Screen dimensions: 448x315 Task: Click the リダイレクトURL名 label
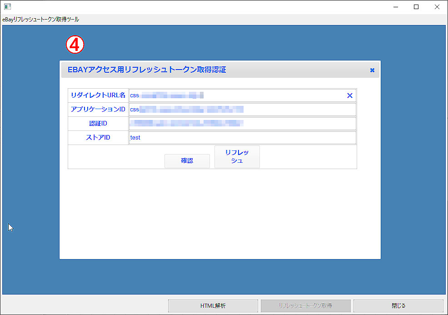tap(98, 95)
